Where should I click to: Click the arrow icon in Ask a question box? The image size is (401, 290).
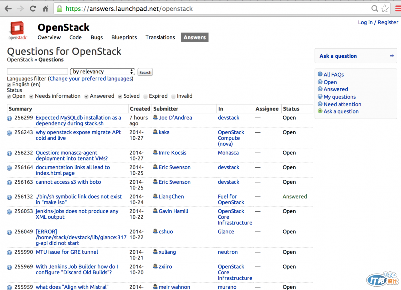point(392,56)
